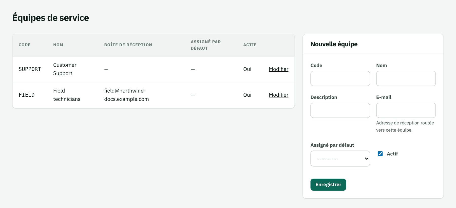The height and width of the screenshot is (208, 456).
Task: Select the SUPPORT code cell
Action: 30,69
